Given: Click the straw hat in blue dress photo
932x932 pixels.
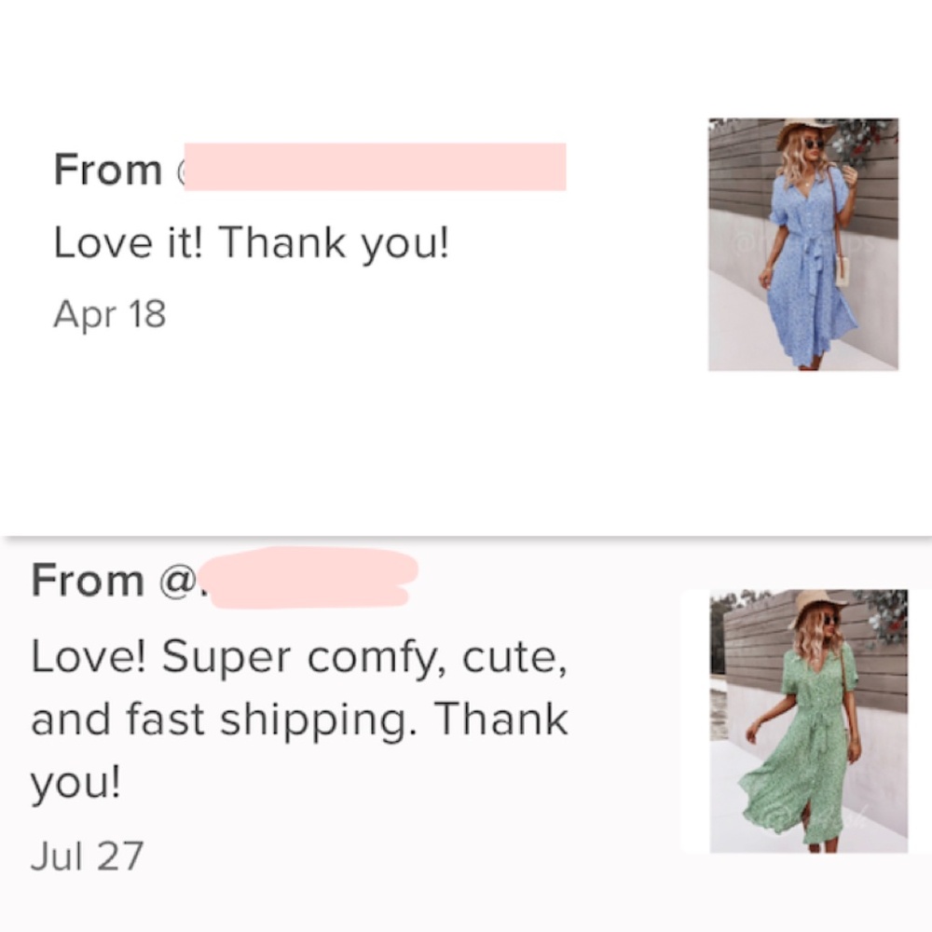Looking at the screenshot, I should pyautogui.click(x=807, y=130).
